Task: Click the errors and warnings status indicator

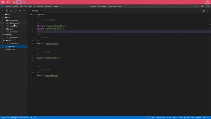Action: click(5, 118)
